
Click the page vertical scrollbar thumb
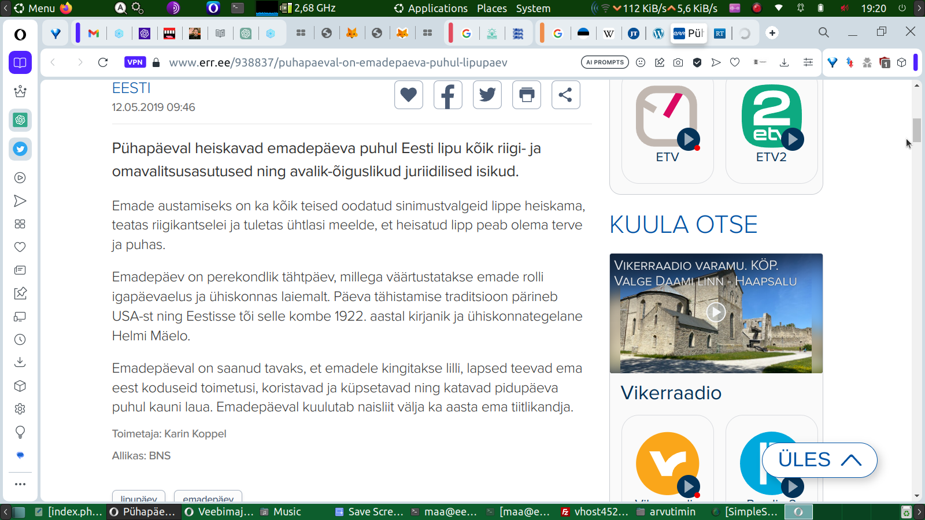pos(917,130)
